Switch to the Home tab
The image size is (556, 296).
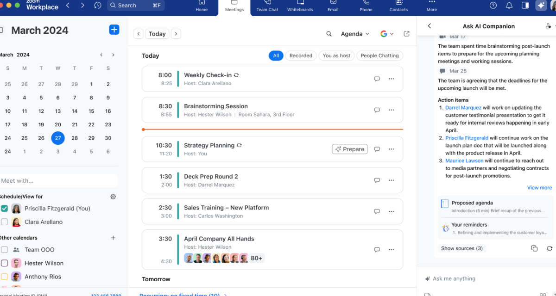[202, 6]
